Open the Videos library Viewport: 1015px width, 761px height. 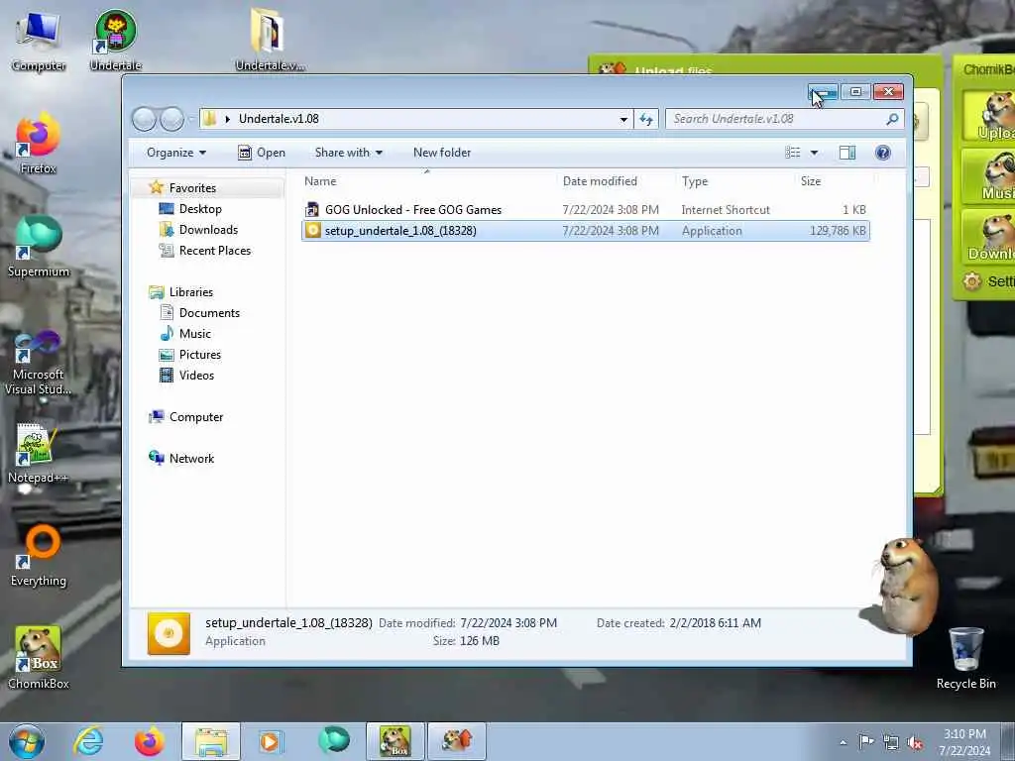pos(196,376)
